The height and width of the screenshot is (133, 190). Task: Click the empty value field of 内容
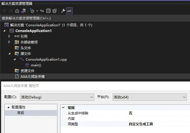tap(159, 119)
